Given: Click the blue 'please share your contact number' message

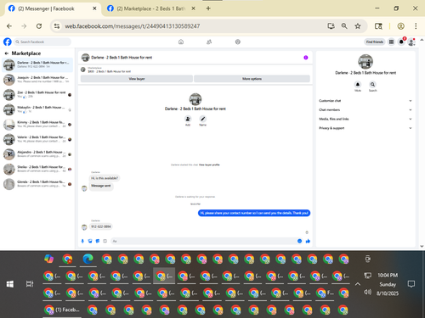Looking at the screenshot, I should 254,213.
